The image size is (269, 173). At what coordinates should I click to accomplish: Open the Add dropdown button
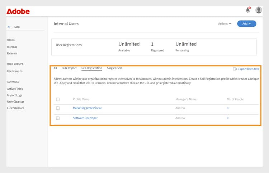point(246,24)
